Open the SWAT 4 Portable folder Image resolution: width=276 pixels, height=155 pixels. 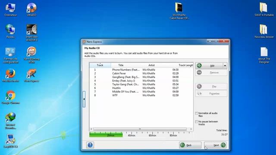click(264, 9)
